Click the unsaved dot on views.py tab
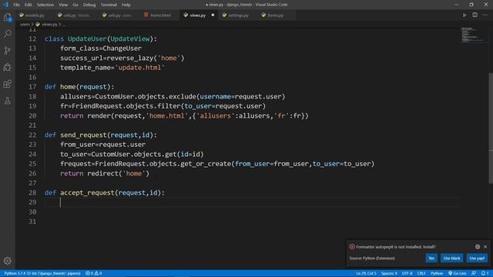 pos(213,15)
